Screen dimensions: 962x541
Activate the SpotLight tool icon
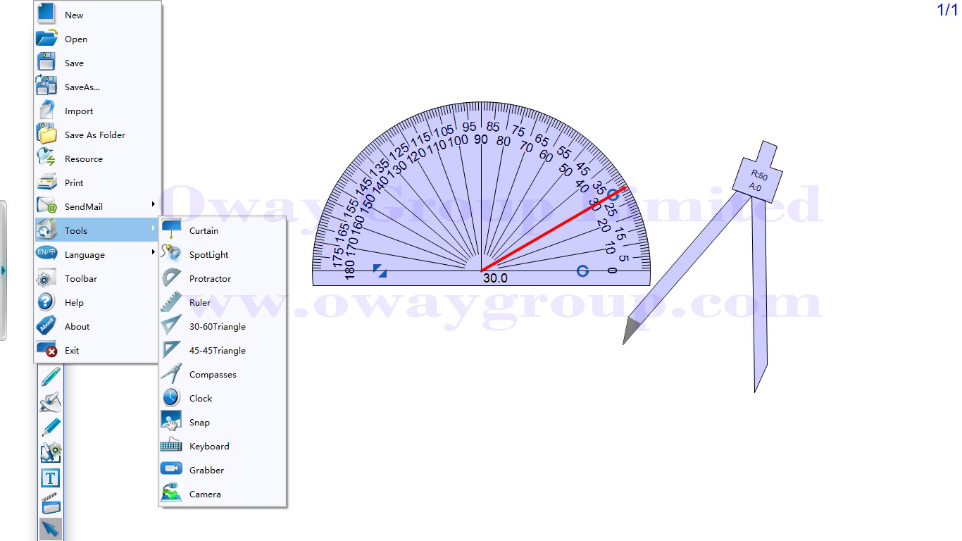pyautogui.click(x=171, y=254)
